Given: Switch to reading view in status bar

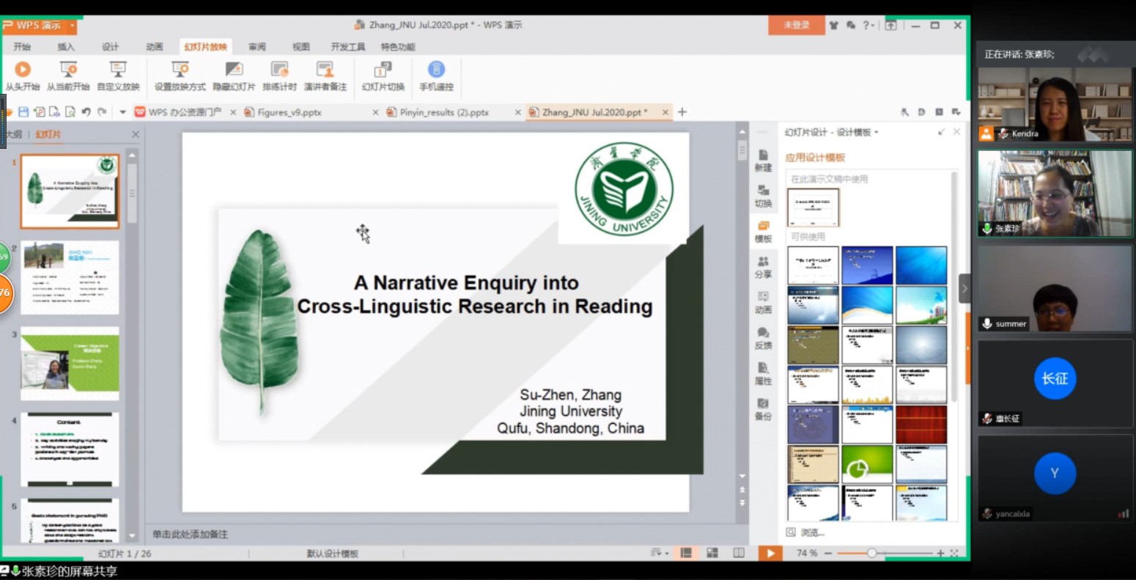Looking at the screenshot, I should pos(739,553).
